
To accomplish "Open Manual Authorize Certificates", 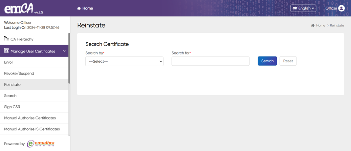I will coord(30,118).
